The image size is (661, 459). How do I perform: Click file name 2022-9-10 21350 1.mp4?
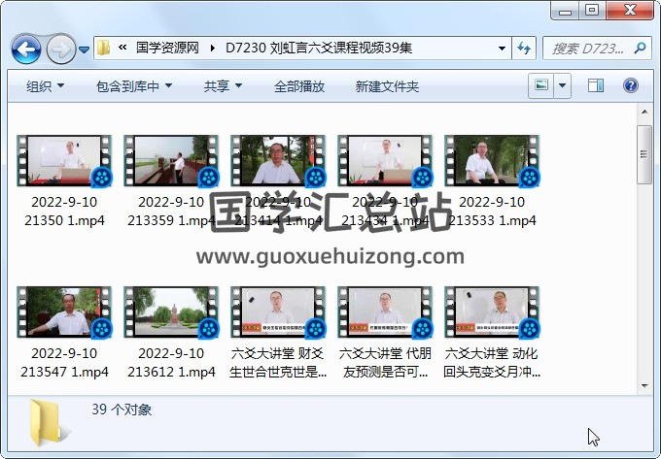(64, 212)
